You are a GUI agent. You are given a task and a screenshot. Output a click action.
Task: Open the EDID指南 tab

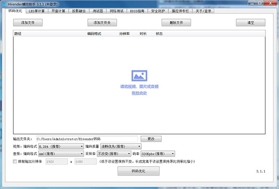click(137, 11)
